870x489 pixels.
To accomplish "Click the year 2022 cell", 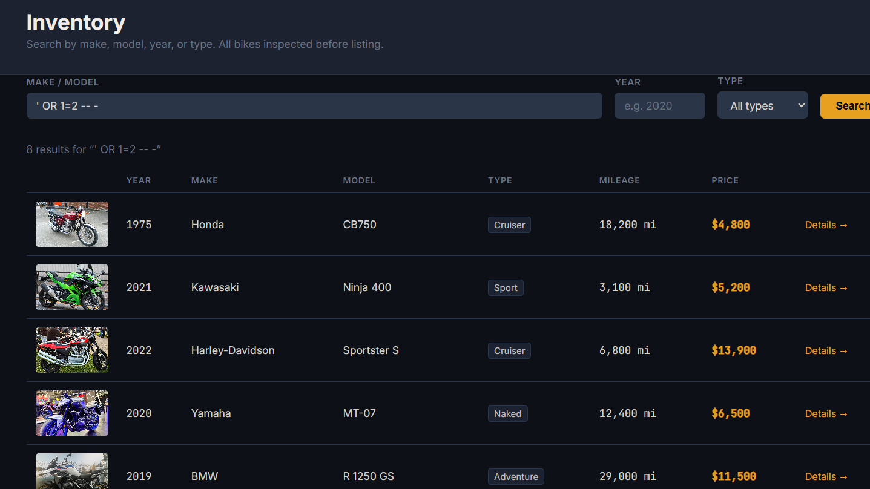I will pyautogui.click(x=139, y=350).
